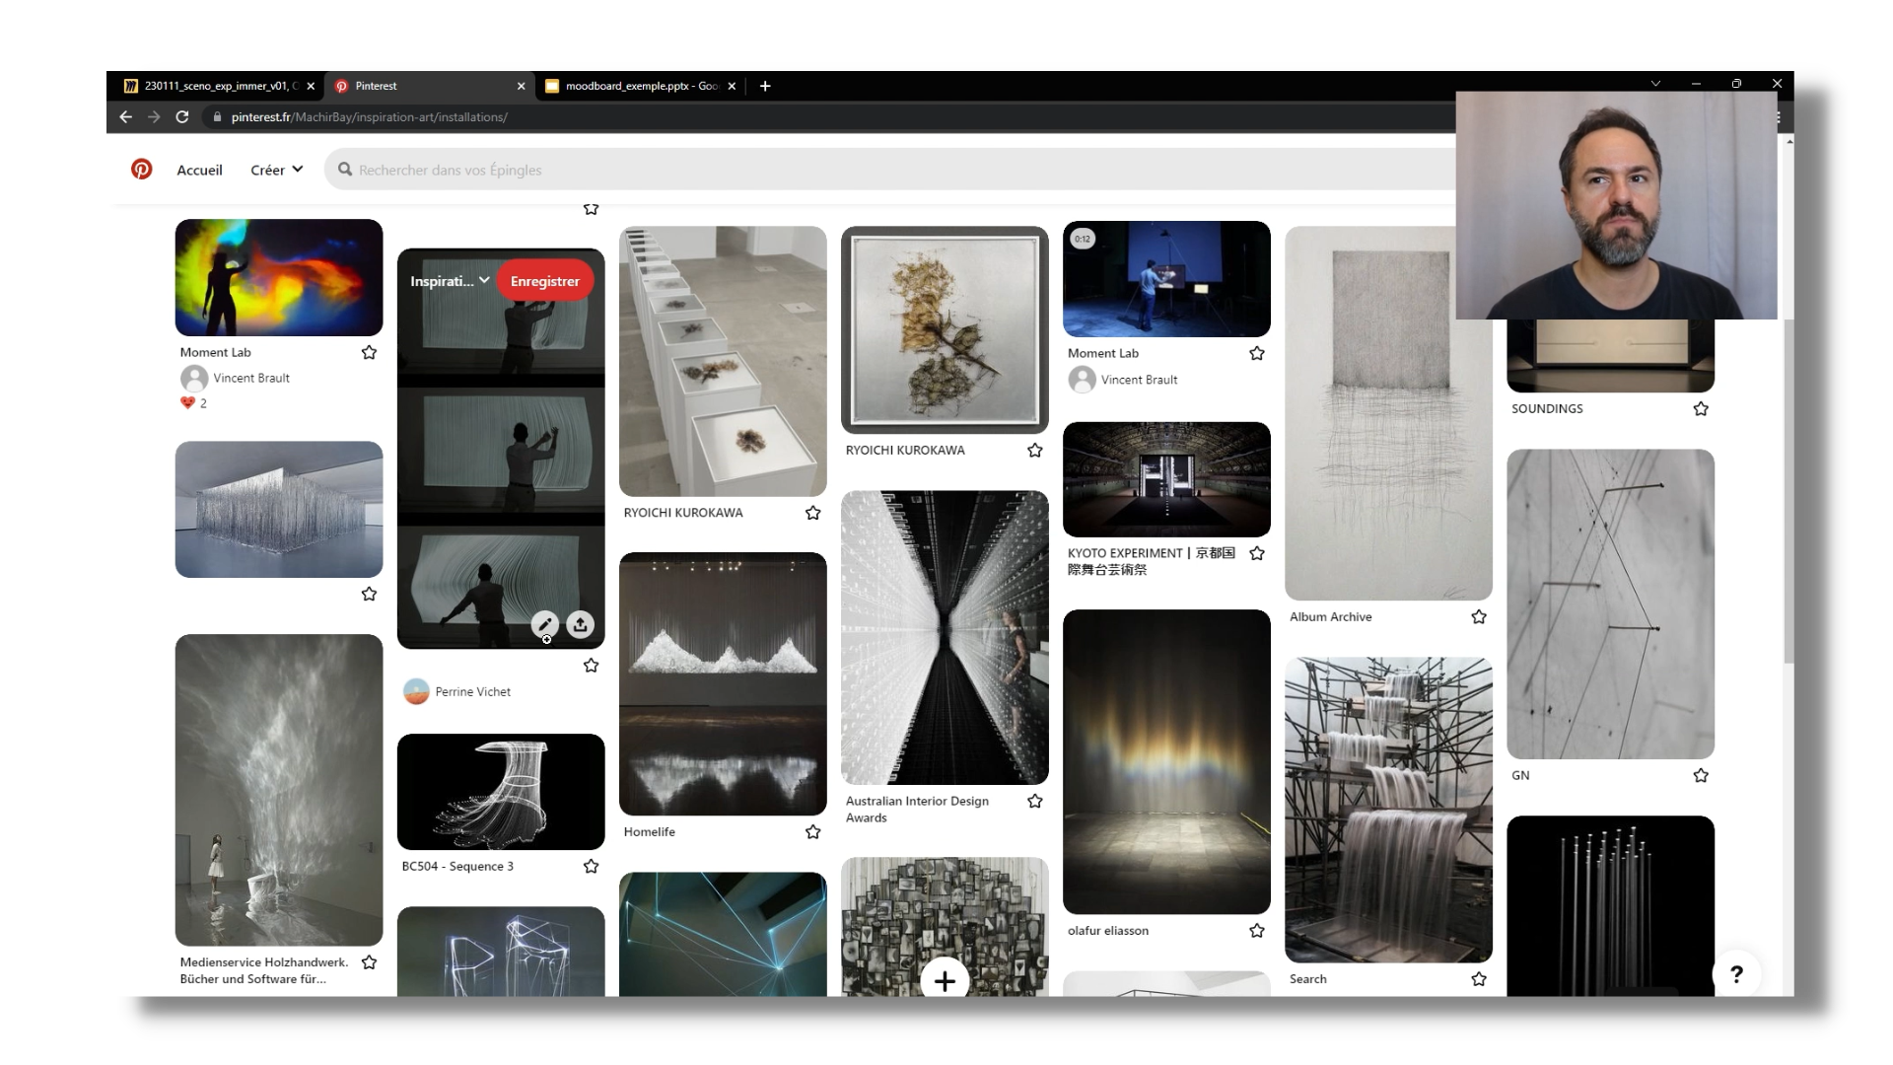Switch to the 230111_sceno_exp_immer_v01 tab
1893x1065 pixels.
point(219,86)
